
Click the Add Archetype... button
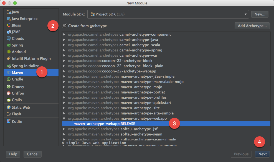252,26
